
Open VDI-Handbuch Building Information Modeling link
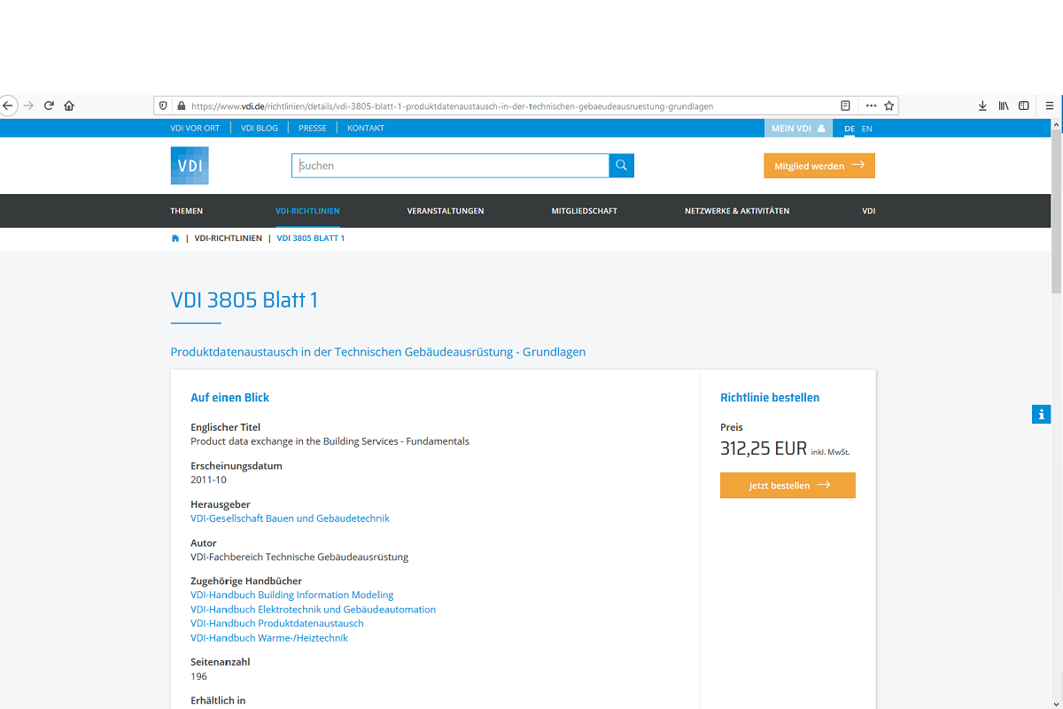[292, 596]
